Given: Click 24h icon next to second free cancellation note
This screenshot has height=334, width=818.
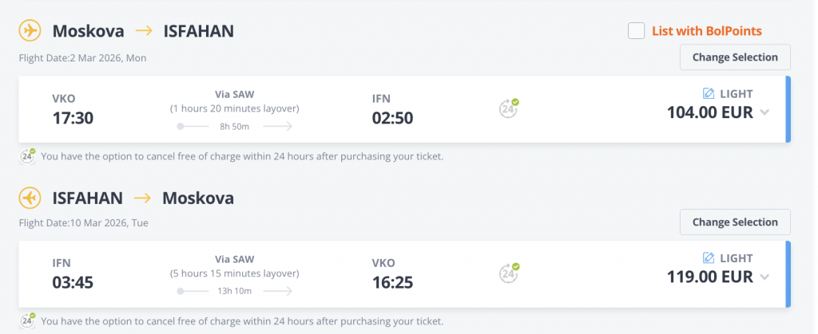Looking at the screenshot, I should [27, 320].
